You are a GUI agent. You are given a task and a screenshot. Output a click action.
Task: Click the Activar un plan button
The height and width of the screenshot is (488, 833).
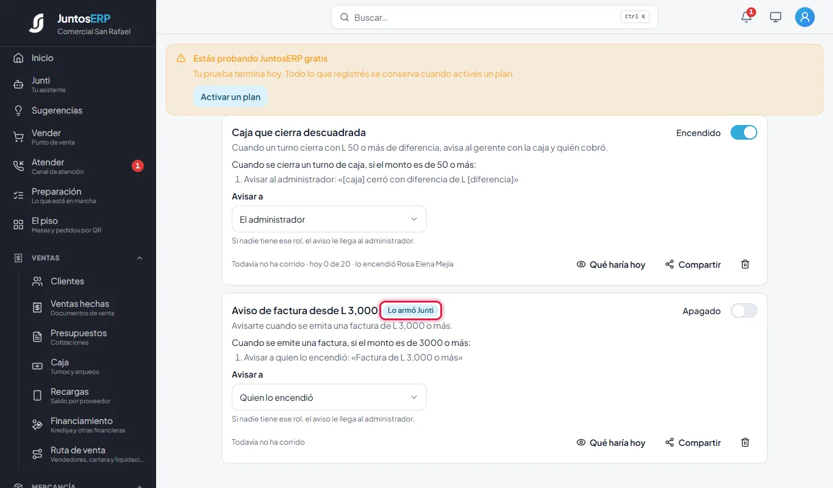tap(231, 97)
